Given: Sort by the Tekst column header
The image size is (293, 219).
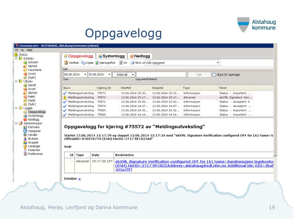Looking at the screenshot, I should 235,88.
